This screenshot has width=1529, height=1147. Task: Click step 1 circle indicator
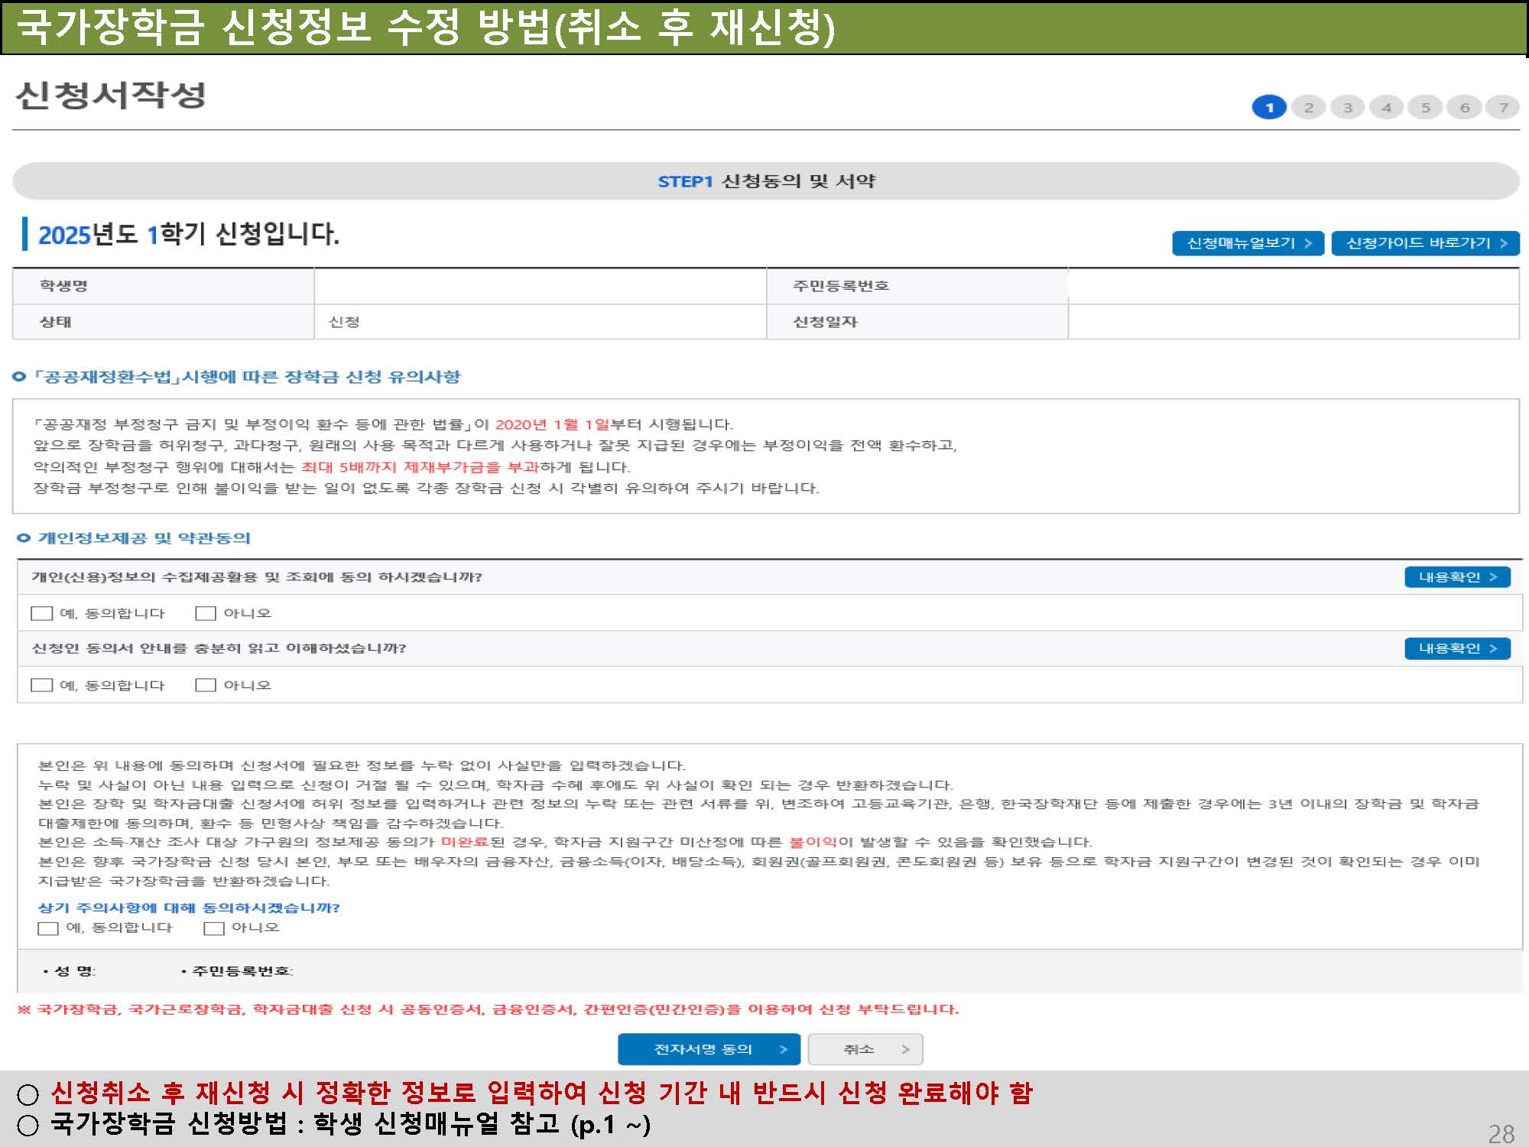point(1269,107)
